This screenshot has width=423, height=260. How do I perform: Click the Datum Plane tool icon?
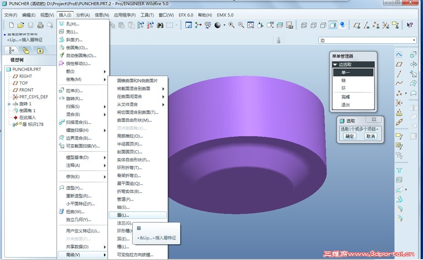pyautogui.click(x=399, y=64)
